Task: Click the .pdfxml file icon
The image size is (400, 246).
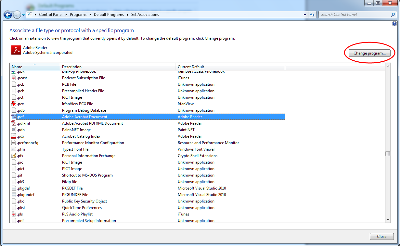Action: coord(14,123)
